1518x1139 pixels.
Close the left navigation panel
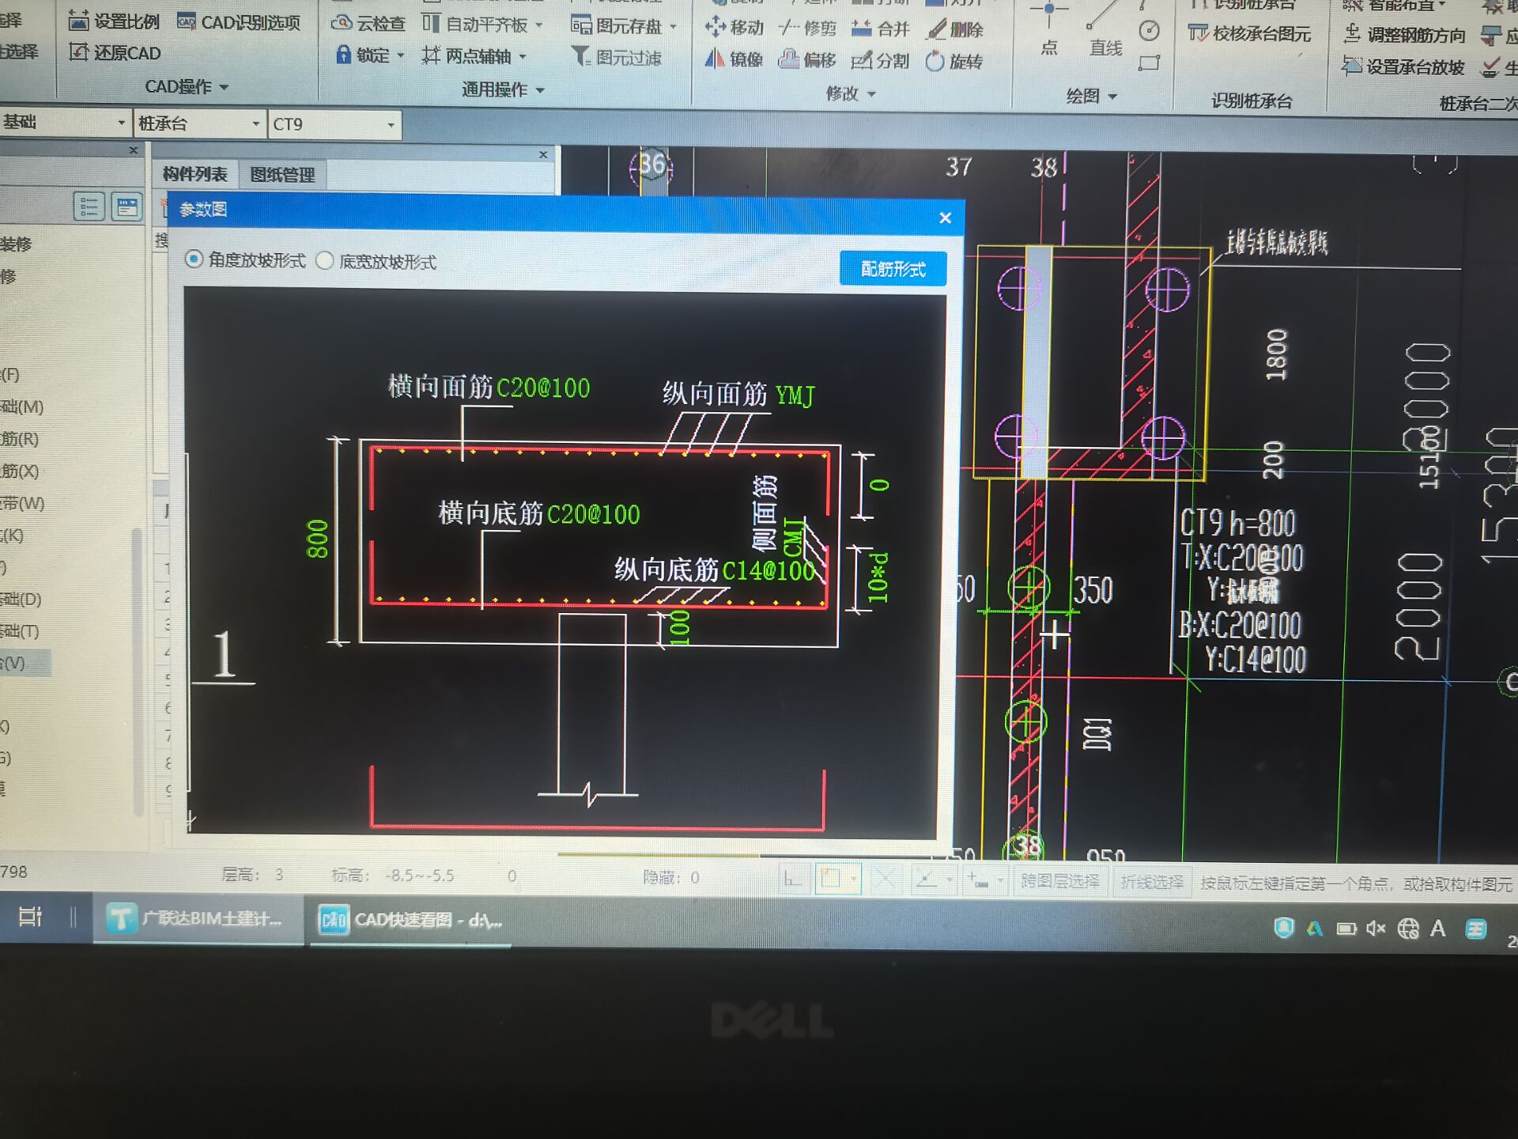(133, 149)
